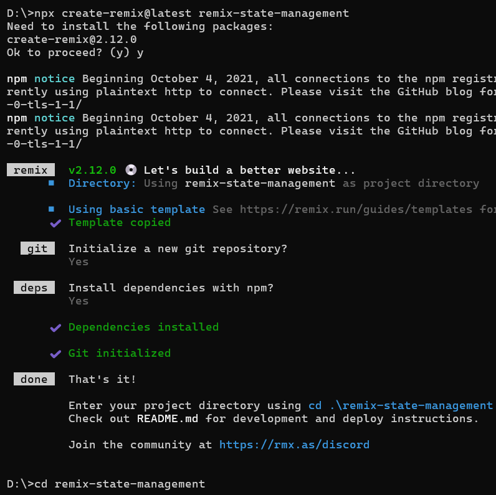This screenshot has height=495, width=496.
Task: Open the https://rmx.as/discord link
Action: pos(294,445)
